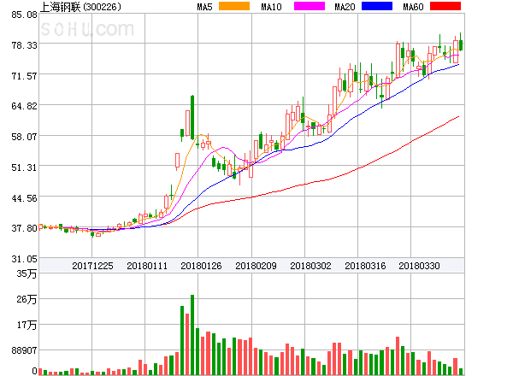Click the 20180111 date label
The height and width of the screenshot is (376, 513).
tap(147, 266)
